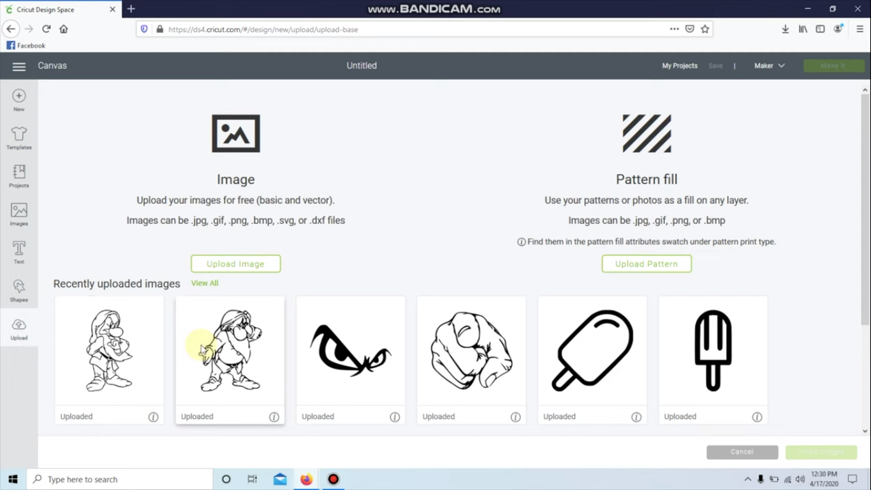The image size is (871, 490).
Task: Show info for the pointing hand image
Action: click(x=515, y=417)
